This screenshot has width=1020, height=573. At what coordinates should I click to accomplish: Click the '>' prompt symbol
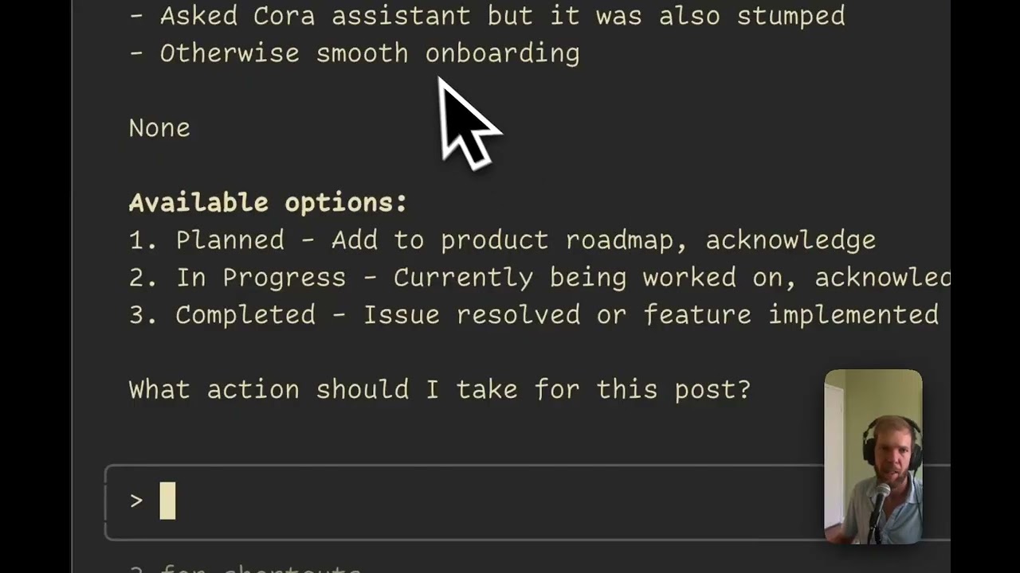136,501
